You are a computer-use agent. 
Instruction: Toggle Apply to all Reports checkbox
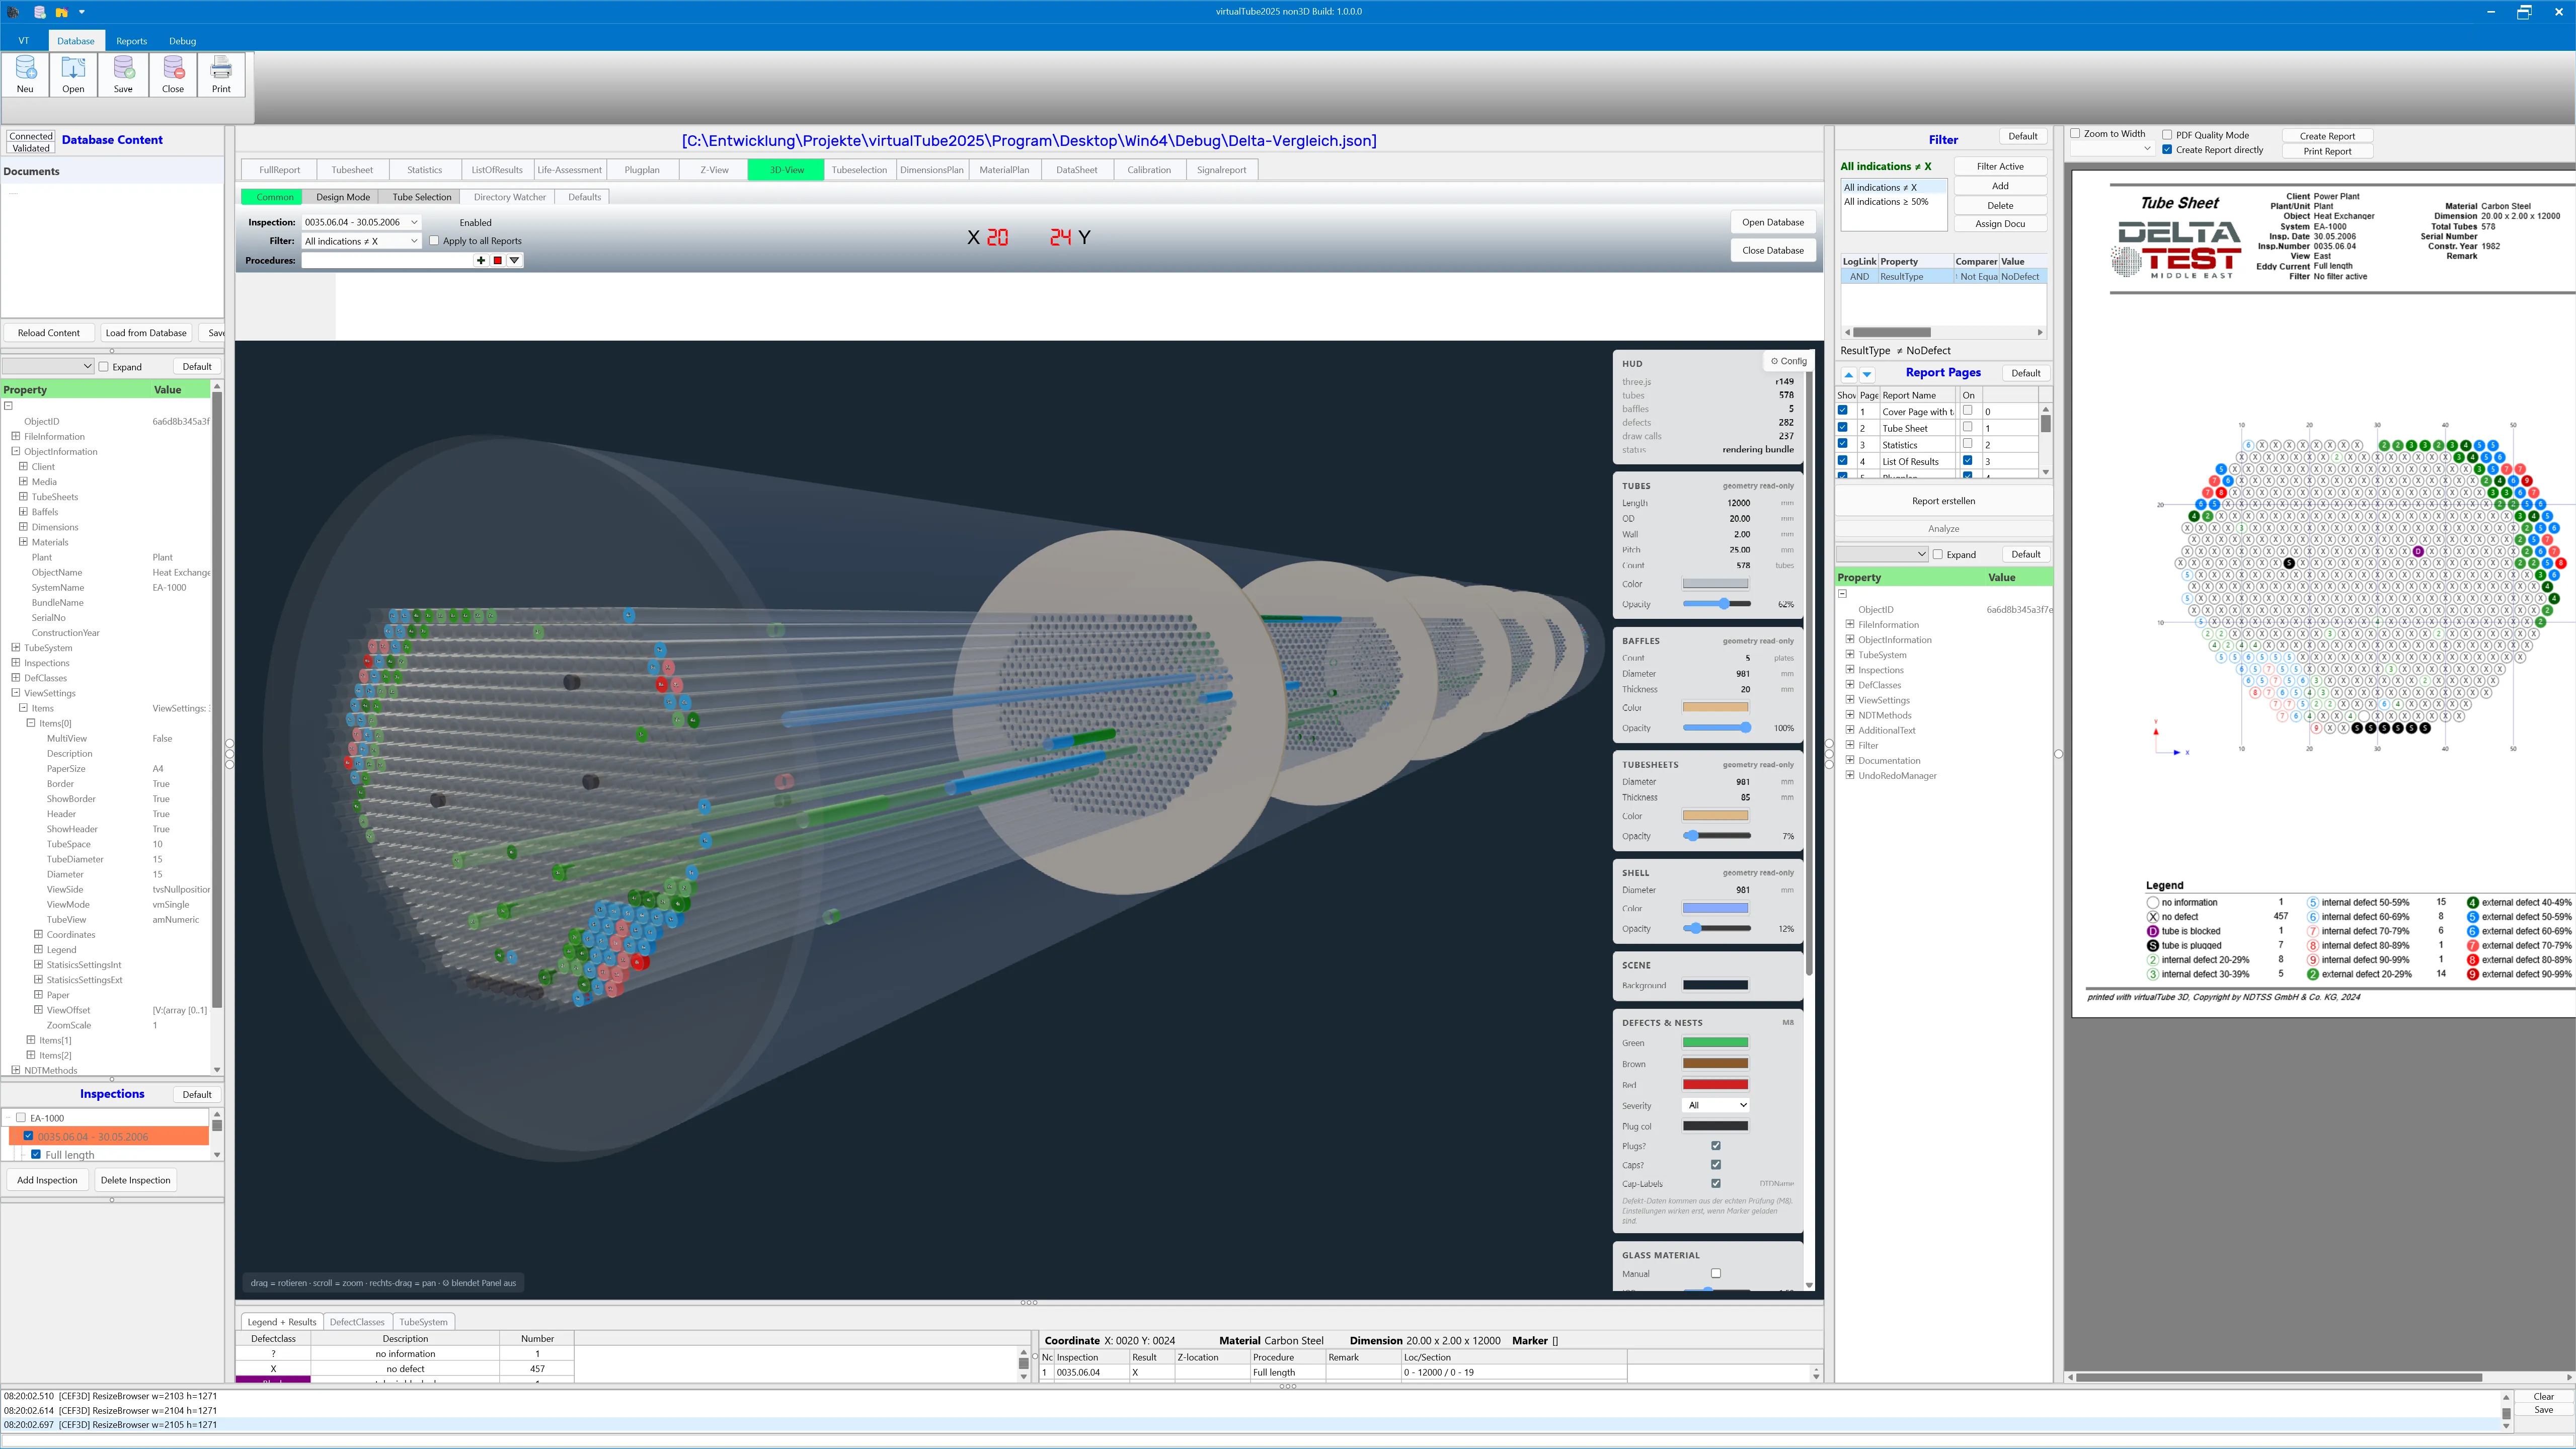[434, 240]
